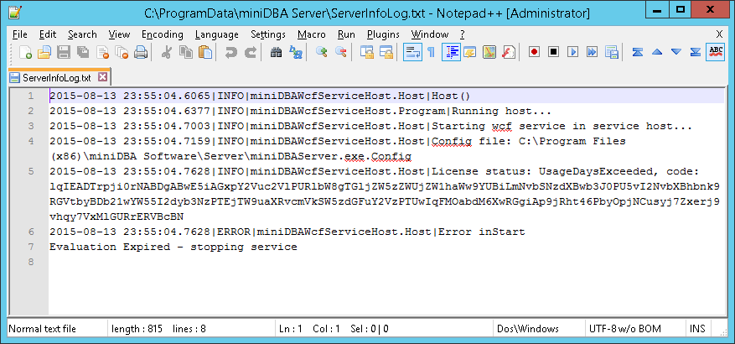The height and width of the screenshot is (344, 735).
Task: Click the Zoom In magnifier icon
Action: (x=321, y=52)
